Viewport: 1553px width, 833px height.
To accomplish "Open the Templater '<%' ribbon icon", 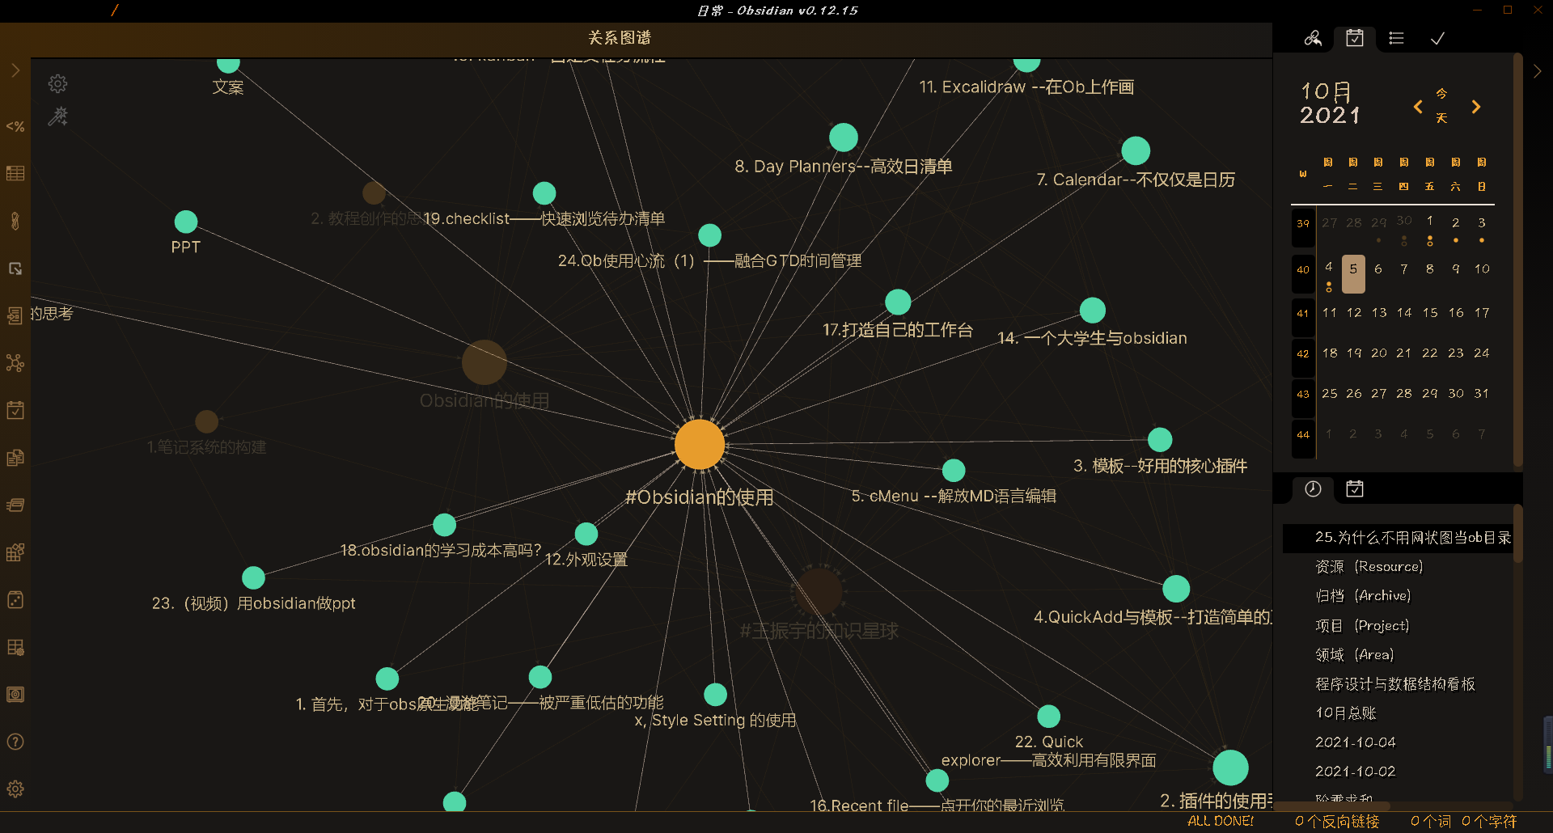I will click(15, 126).
